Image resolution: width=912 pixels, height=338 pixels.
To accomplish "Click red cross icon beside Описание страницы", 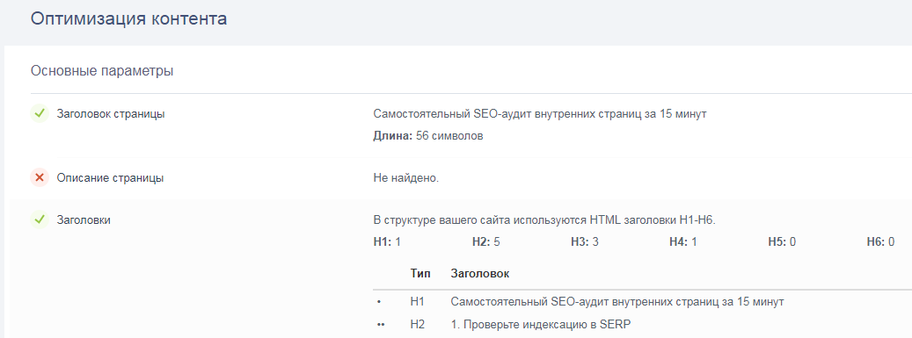I will (40, 178).
